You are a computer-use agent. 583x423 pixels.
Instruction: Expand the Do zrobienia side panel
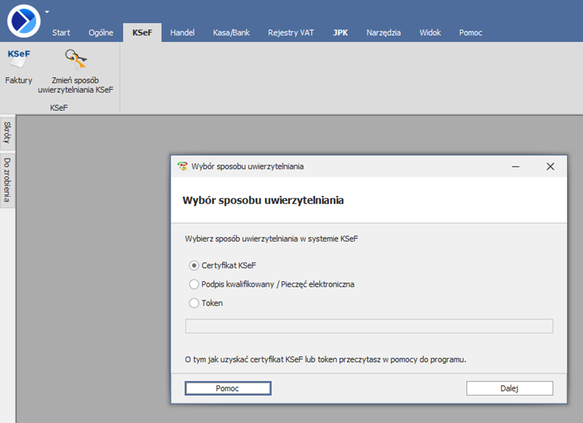7,180
